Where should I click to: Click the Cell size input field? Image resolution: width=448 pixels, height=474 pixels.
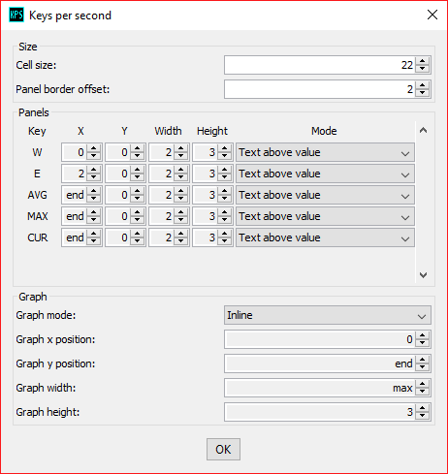coord(319,65)
